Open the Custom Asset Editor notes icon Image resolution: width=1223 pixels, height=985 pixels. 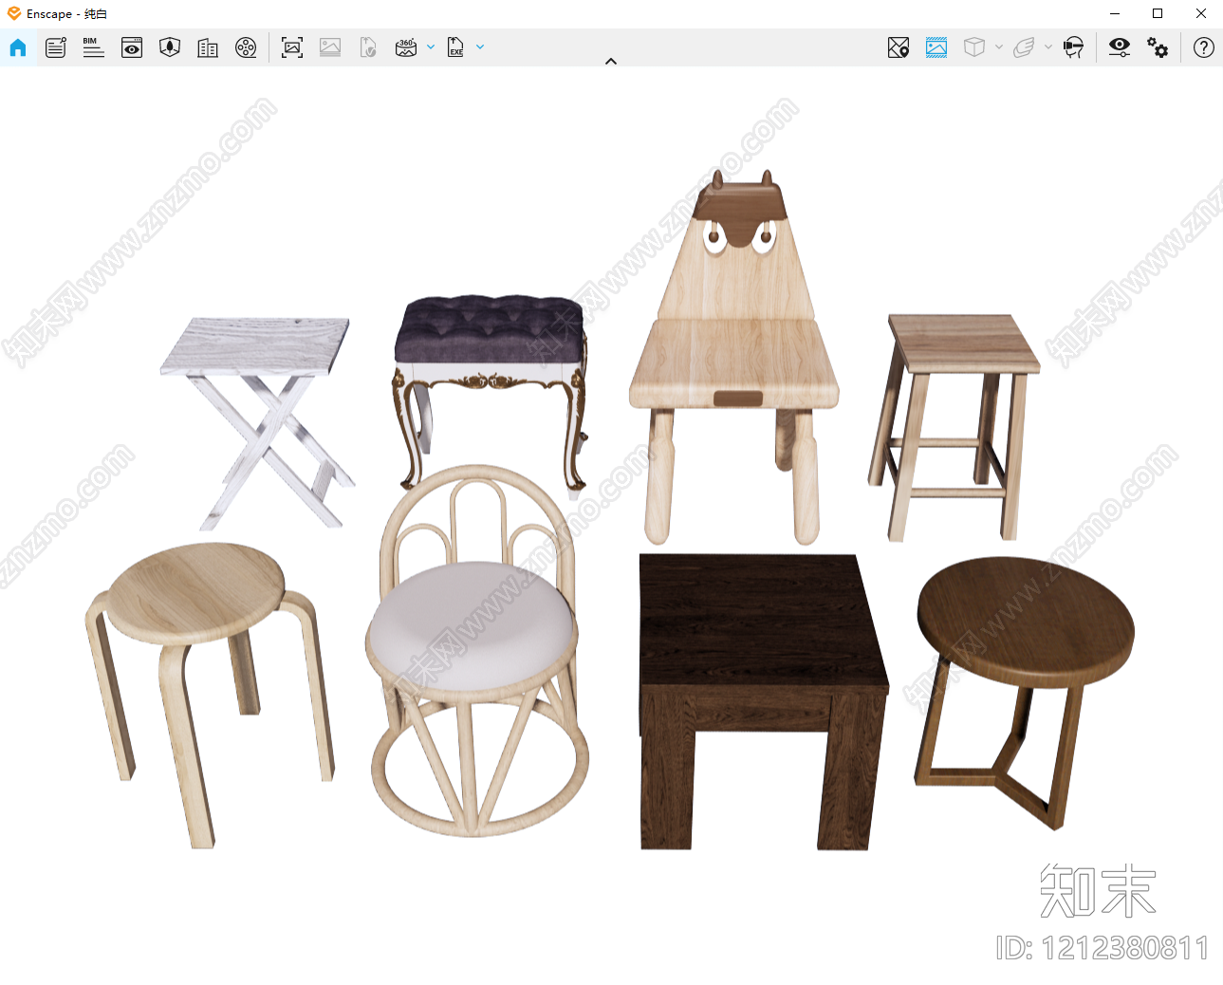[56, 47]
